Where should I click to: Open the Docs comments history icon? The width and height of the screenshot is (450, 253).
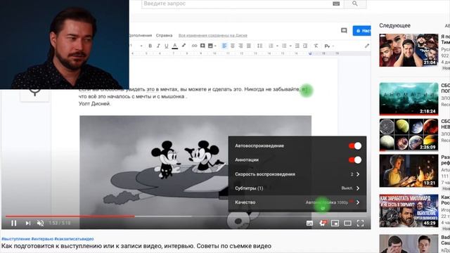point(344,30)
